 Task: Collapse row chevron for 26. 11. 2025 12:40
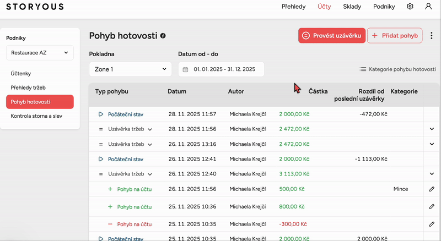coord(432,174)
